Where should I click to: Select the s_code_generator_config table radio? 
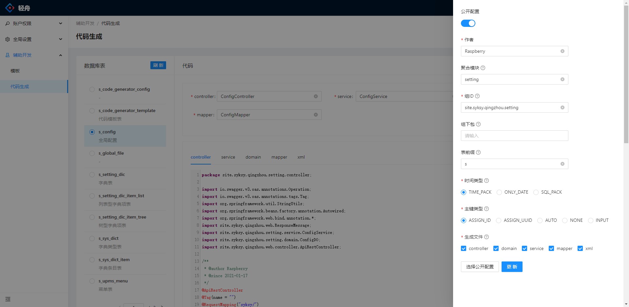92,89
